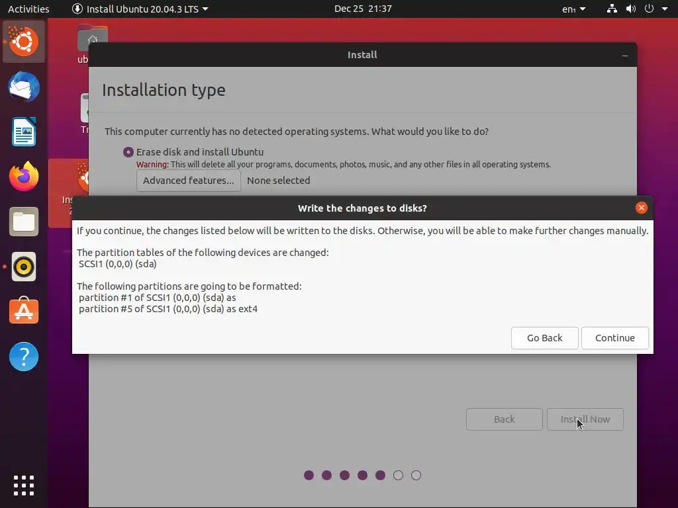Click the Installation type heading
Viewport: 678px width, 508px height.
[164, 90]
